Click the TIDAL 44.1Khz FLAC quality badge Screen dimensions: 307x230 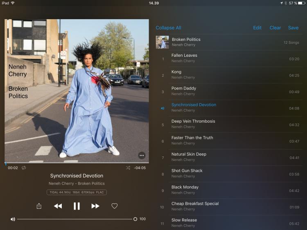click(x=77, y=192)
